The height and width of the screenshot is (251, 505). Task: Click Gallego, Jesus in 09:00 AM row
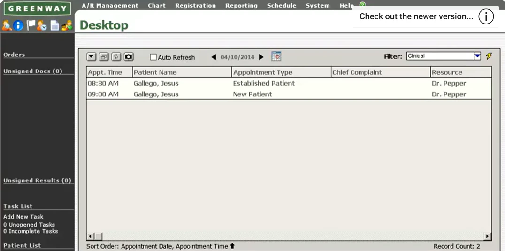click(x=156, y=94)
